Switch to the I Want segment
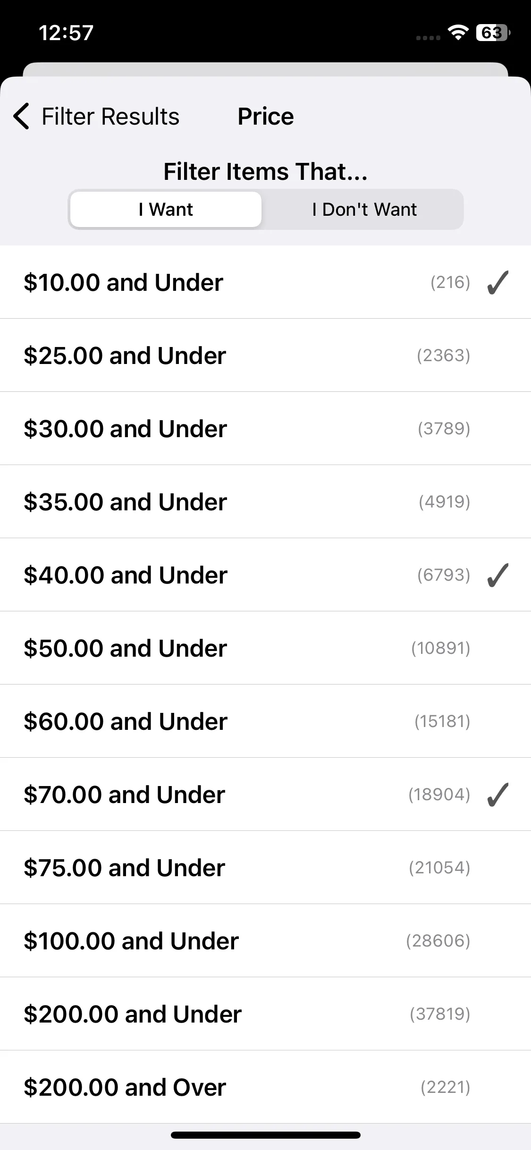531x1150 pixels. [x=166, y=209]
